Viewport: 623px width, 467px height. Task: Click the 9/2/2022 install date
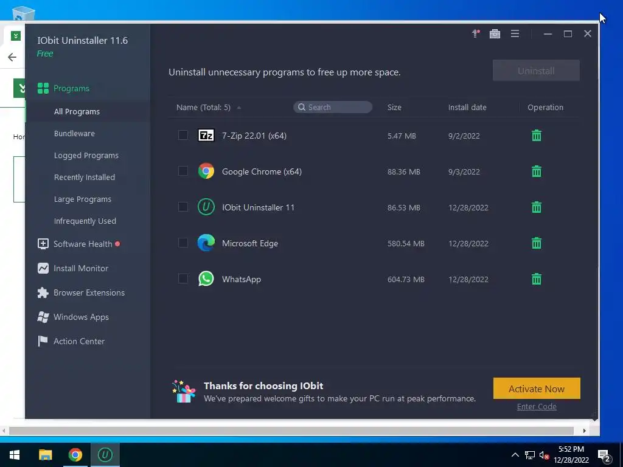pyautogui.click(x=464, y=136)
